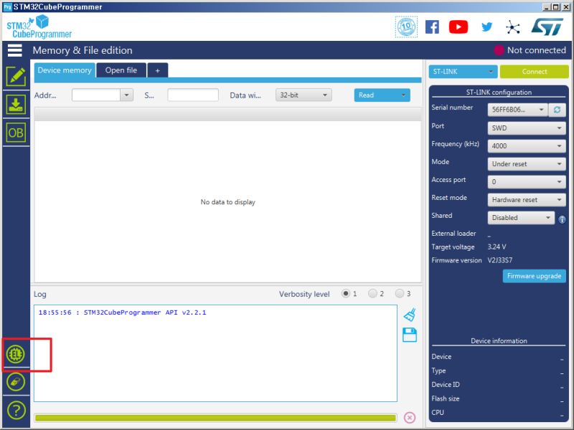The height and width of the screenshot is (430, 574).
Task: Open the Port dropdown showing SWD
Action: [x=526, y=128]
